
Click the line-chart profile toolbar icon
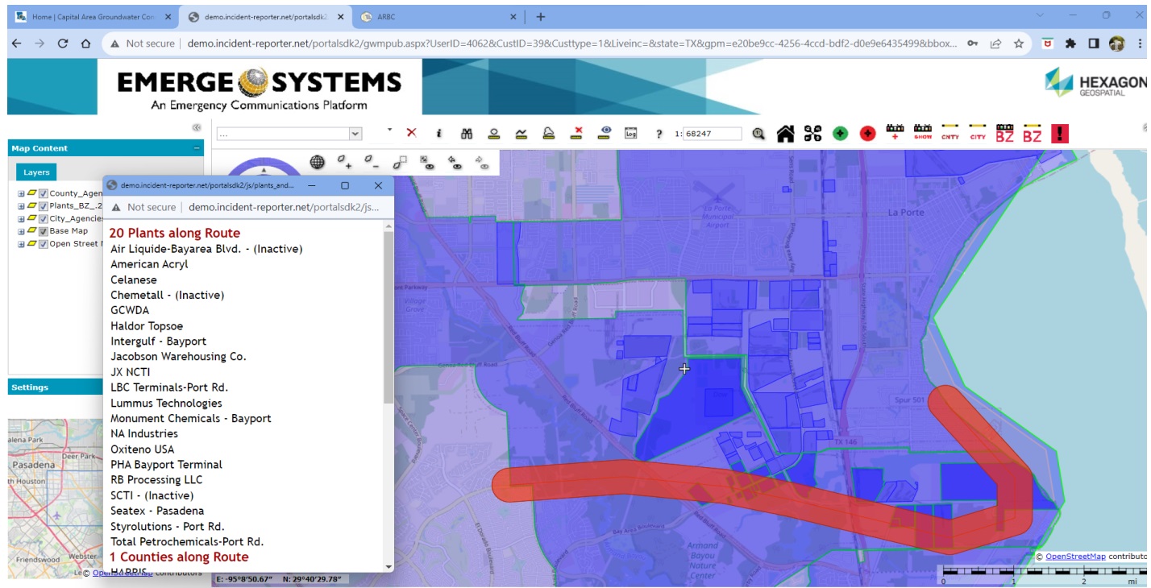(x=521, y=134)
